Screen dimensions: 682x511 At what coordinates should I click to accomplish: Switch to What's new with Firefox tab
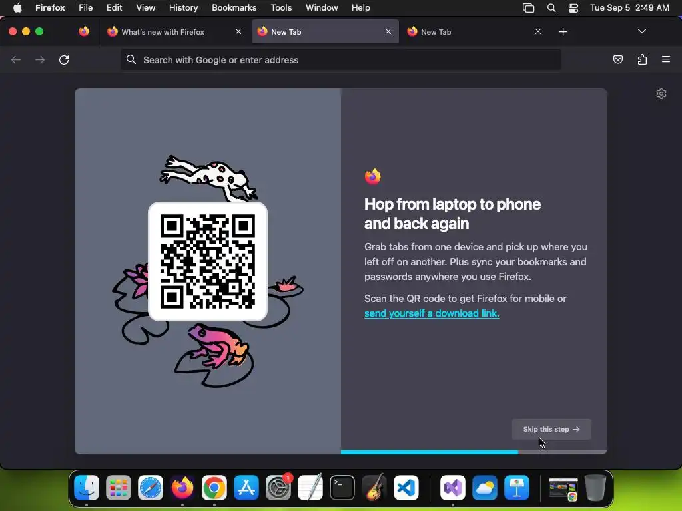[x=174, y=32]
